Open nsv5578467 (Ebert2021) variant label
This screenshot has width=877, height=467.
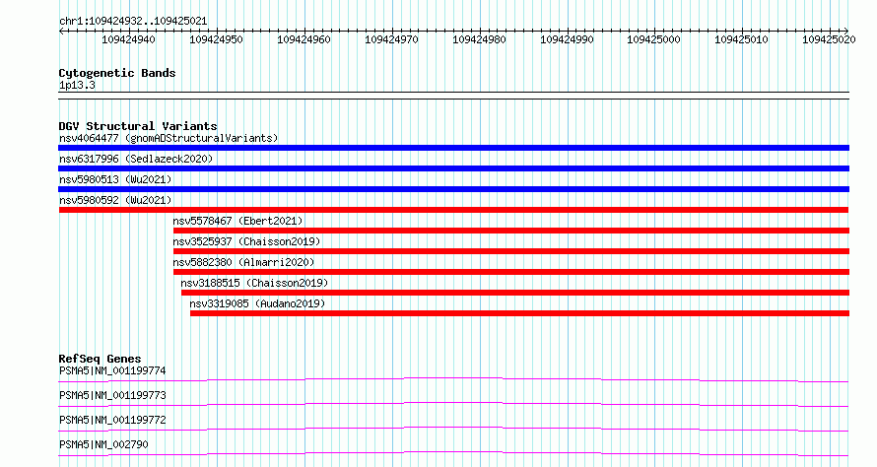pyautogui.click(x=237, y=221)
